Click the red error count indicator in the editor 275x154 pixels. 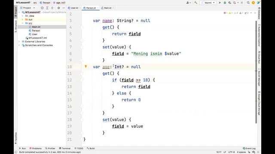click(x=225, y=13)
